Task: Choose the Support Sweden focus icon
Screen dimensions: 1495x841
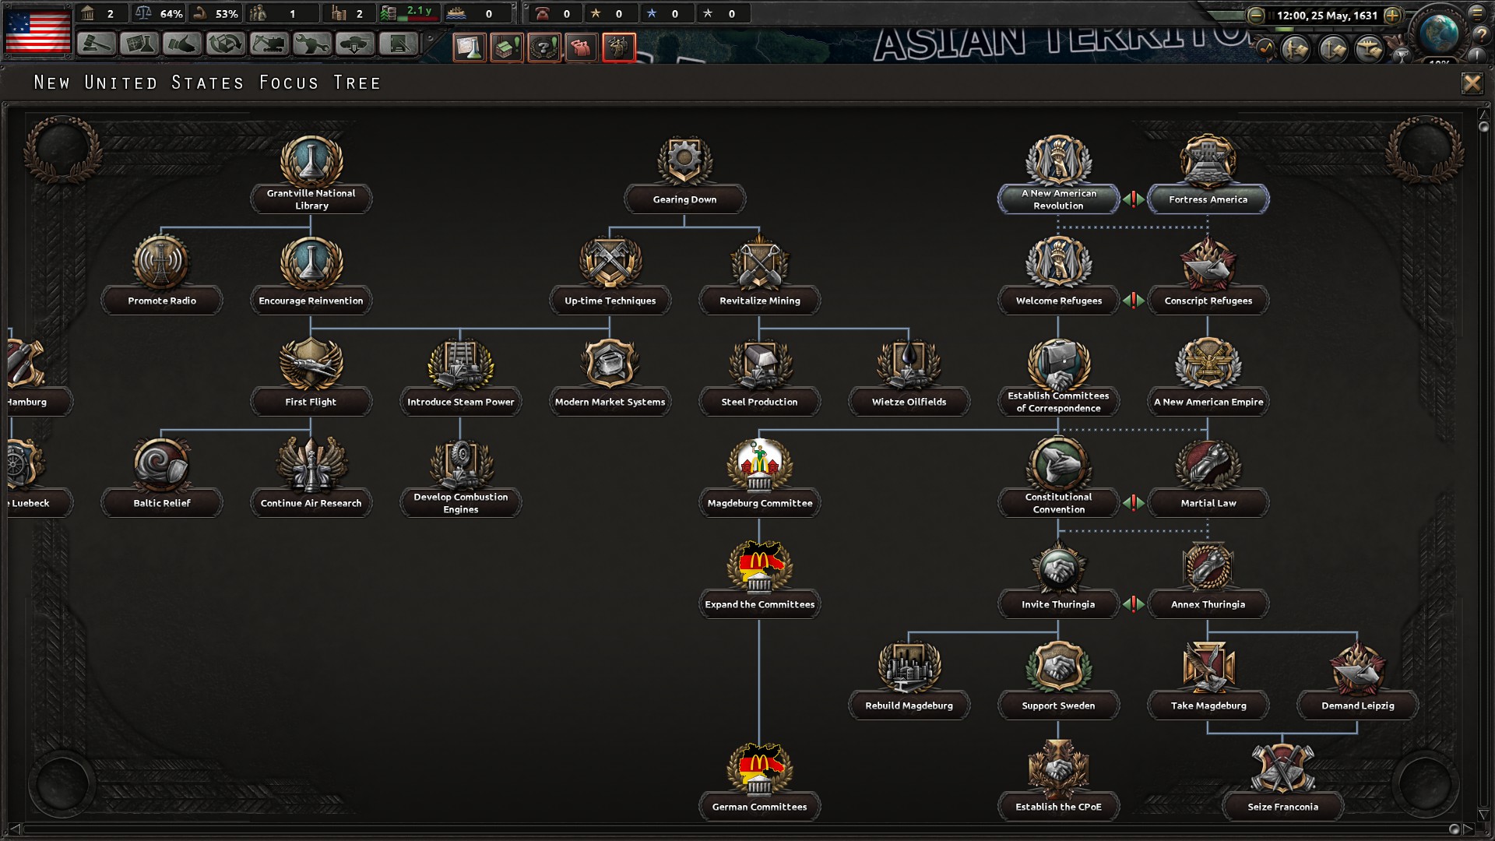Action: [1058, 667]
